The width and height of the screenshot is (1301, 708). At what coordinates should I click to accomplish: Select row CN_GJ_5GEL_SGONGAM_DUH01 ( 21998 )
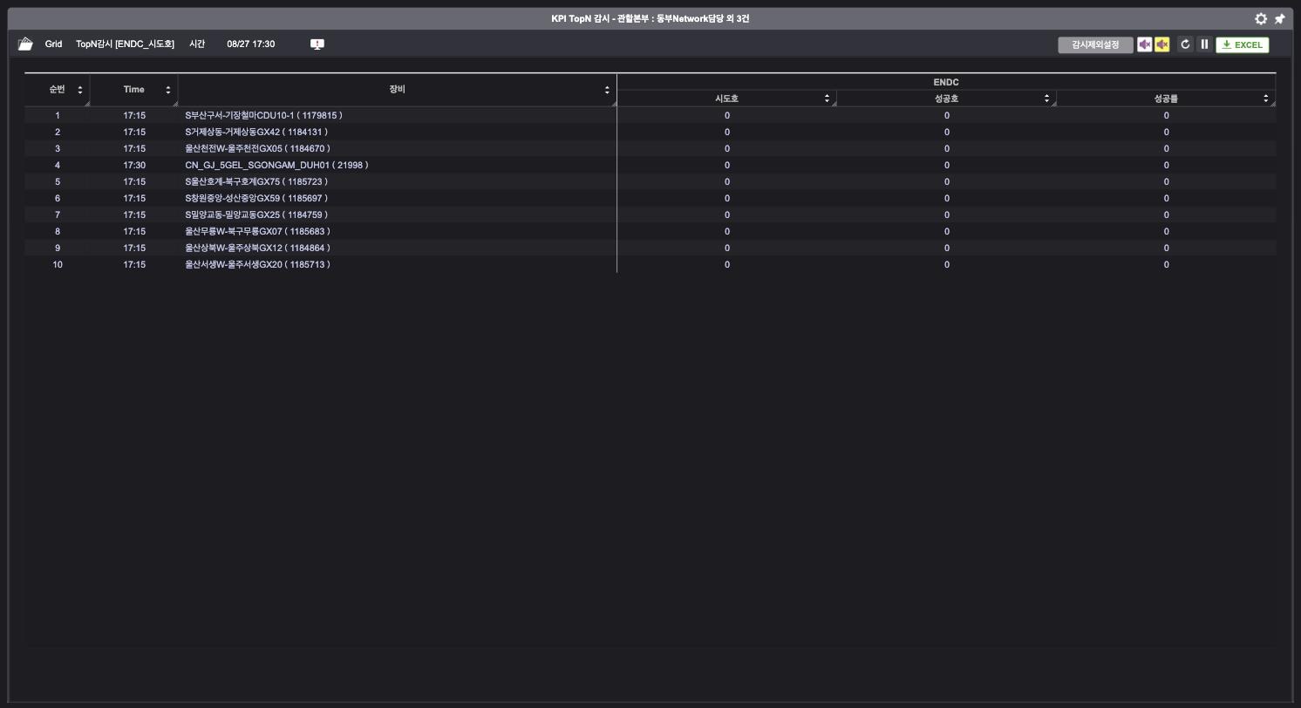[650, 165]
